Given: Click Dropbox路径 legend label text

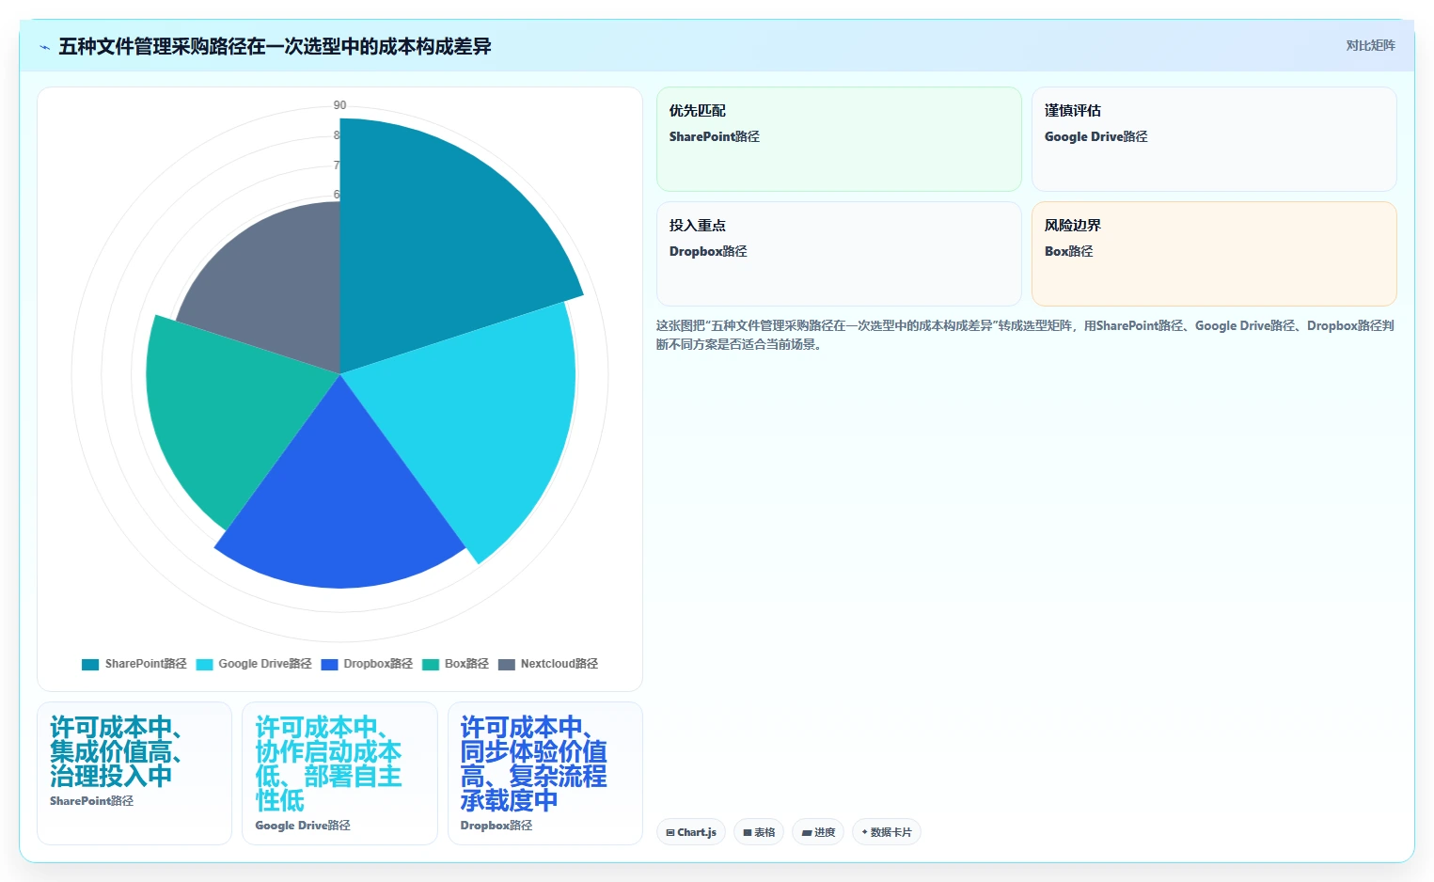Looking at the screenshot, I should [378, 664].
